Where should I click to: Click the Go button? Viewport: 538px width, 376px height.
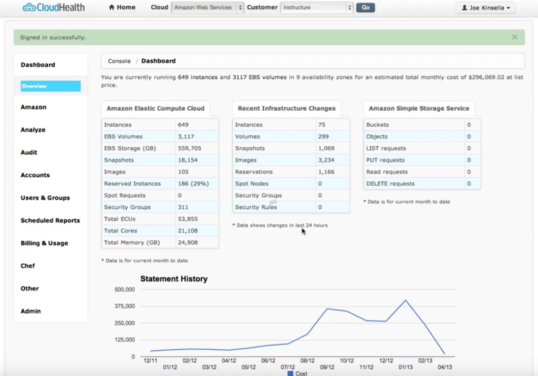point(366,7)
